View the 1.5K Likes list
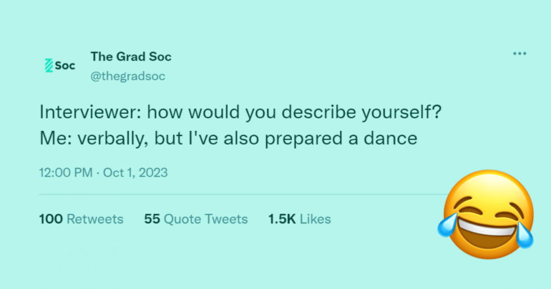 [300, 219]
